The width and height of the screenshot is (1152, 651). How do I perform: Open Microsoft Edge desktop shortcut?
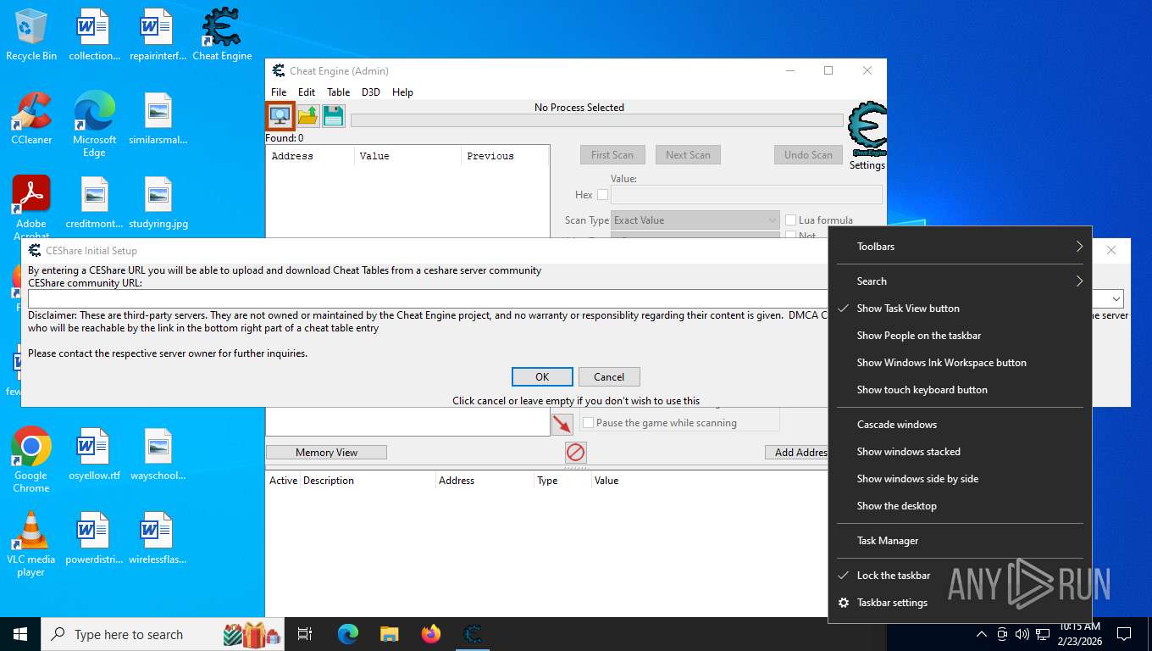[x=94, y=125]
